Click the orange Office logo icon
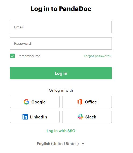The image size is (133, 153). pyautogui.click(x=80, y=102)
